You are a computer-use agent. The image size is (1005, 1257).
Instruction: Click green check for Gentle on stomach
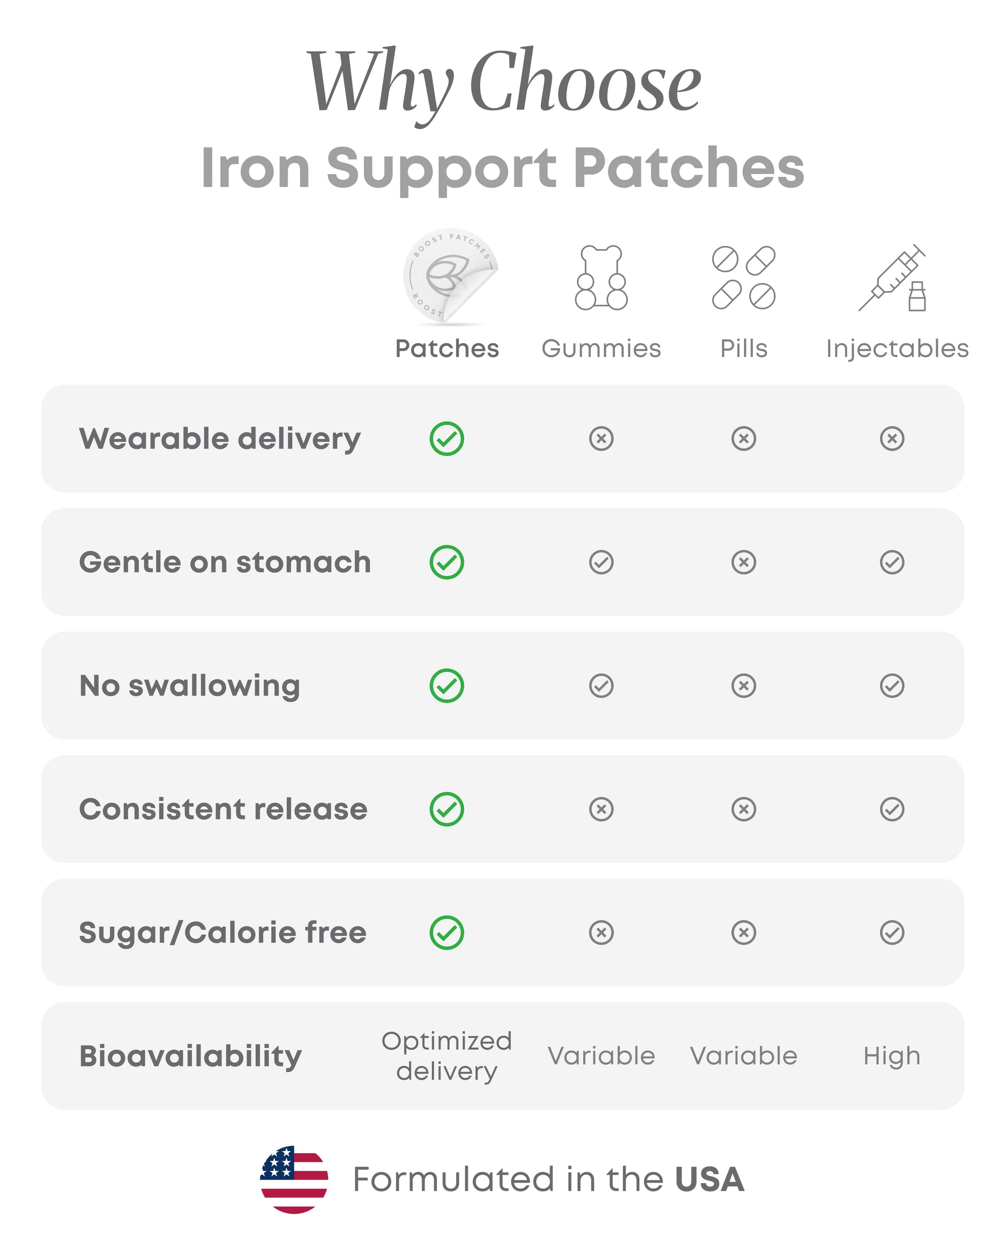pos(447,562)
